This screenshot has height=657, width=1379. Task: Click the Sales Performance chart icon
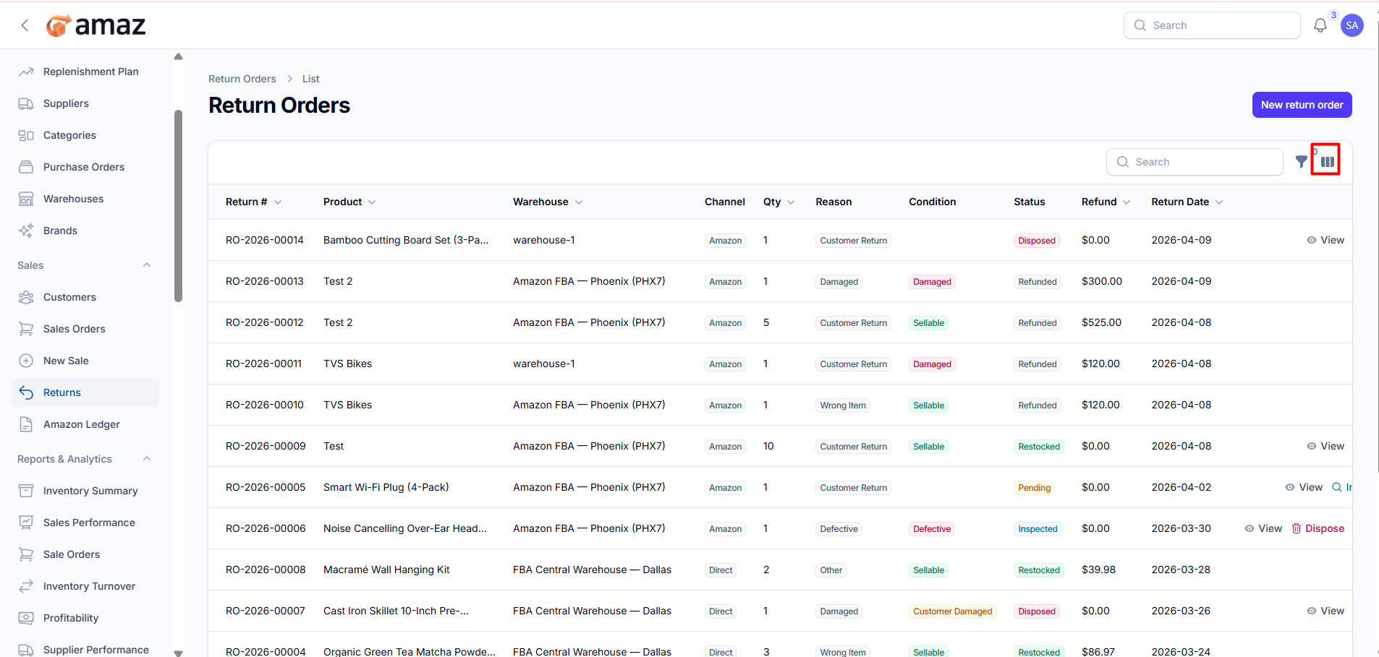(x=26, y=523)
